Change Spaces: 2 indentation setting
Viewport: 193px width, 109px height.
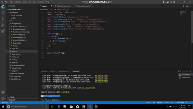[x=160, y=103]
